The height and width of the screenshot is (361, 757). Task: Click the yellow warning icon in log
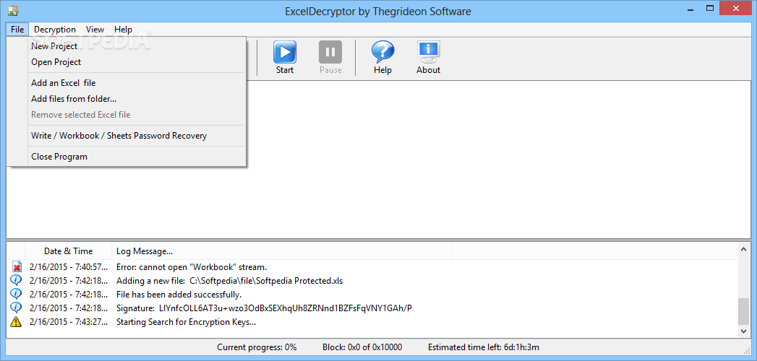pyautogui.click(x=16, y=321)
